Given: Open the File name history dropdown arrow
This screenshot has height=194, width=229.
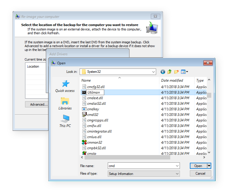Looking at the screenshot, I should 177,166.
